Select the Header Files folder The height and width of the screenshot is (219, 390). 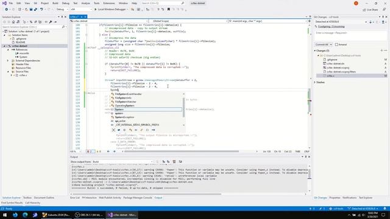[x=22, y=64]
